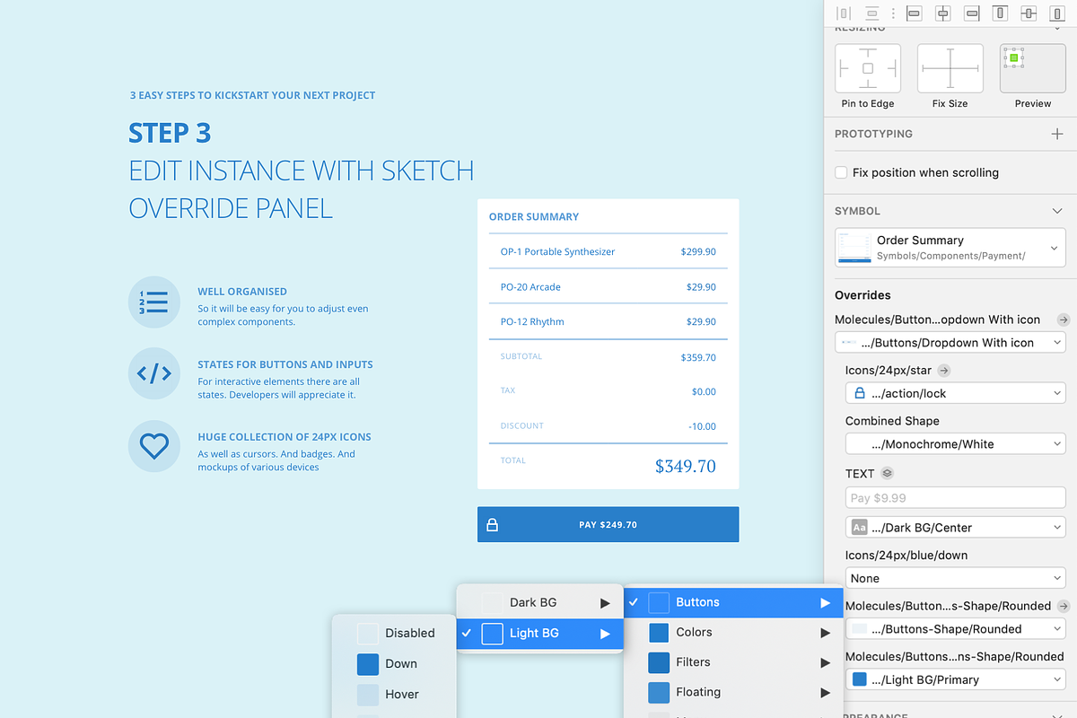Image resolution: width=1077 pixels, height=718 pixels.
Task: Go to master arrow beside Molecules/Button...s-Shape/Rounded
Action: 1064,606
